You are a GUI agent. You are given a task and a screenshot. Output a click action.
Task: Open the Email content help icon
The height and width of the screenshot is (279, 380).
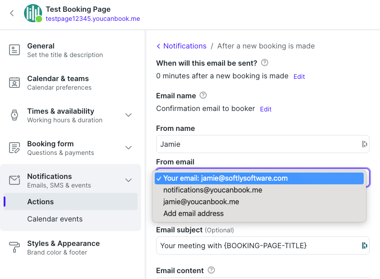211,270
